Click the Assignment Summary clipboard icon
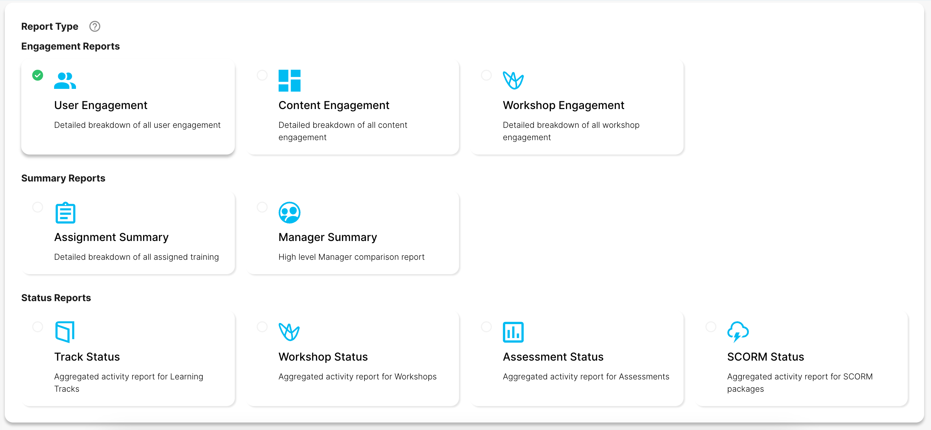This screenshot has height=430, width=931. tap(65, 213)
